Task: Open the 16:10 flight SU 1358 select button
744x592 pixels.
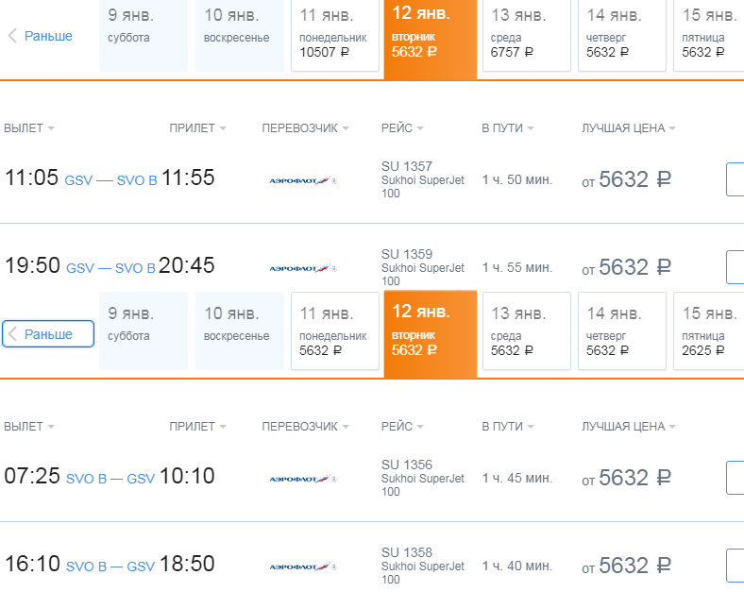Action: click(735, 566)
